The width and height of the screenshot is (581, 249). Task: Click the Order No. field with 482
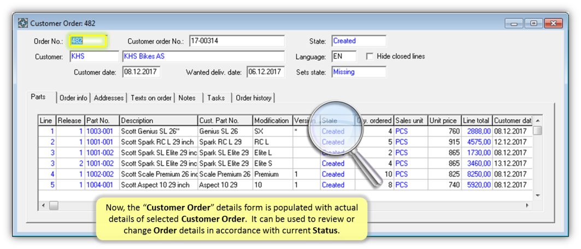click(88, 41)
